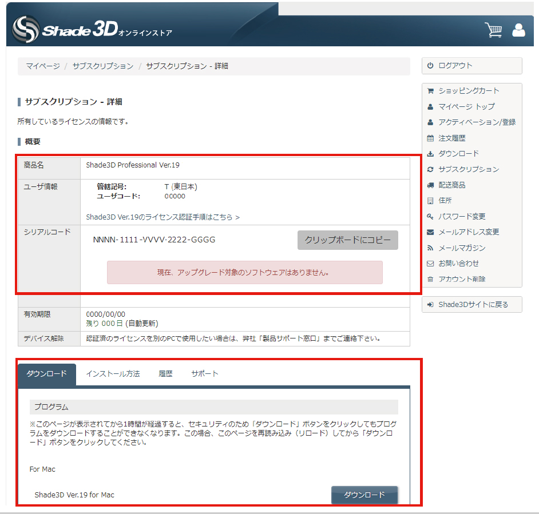Screen dimensions: 539x514
Task: Click the cart icon beside ショッピングカート
Action: [x=430, y=91]
